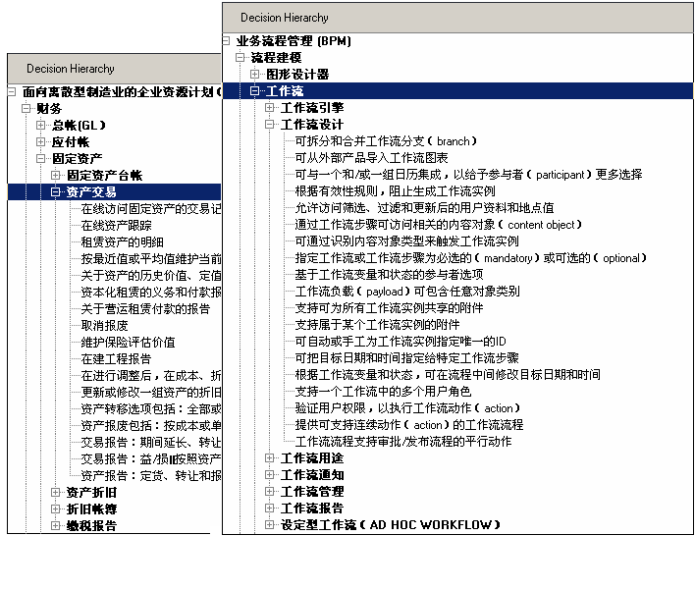Image resolution: width=695 pixels, height=589 pixels.
Task: Select the 固定资产台帐 tree item
Action: coord(105,175)
